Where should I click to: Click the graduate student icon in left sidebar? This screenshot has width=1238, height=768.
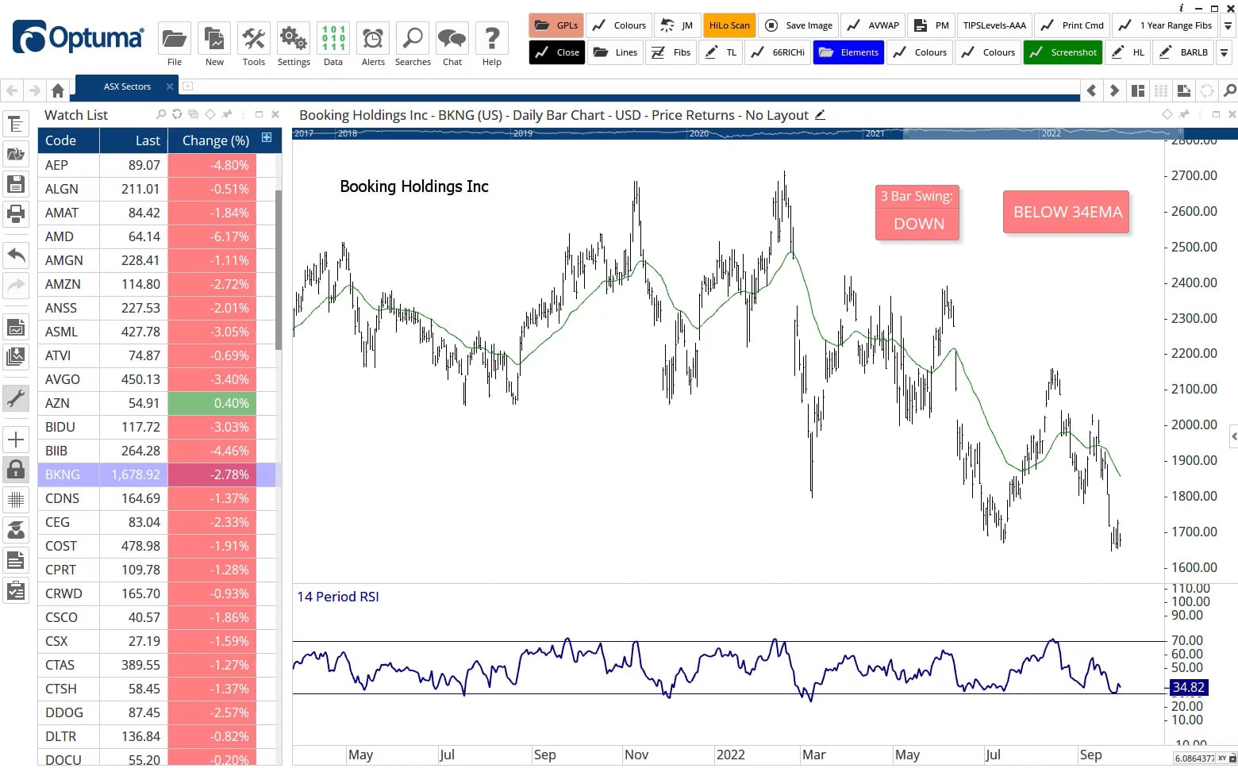pyautogui.click(x=16, y=529)
